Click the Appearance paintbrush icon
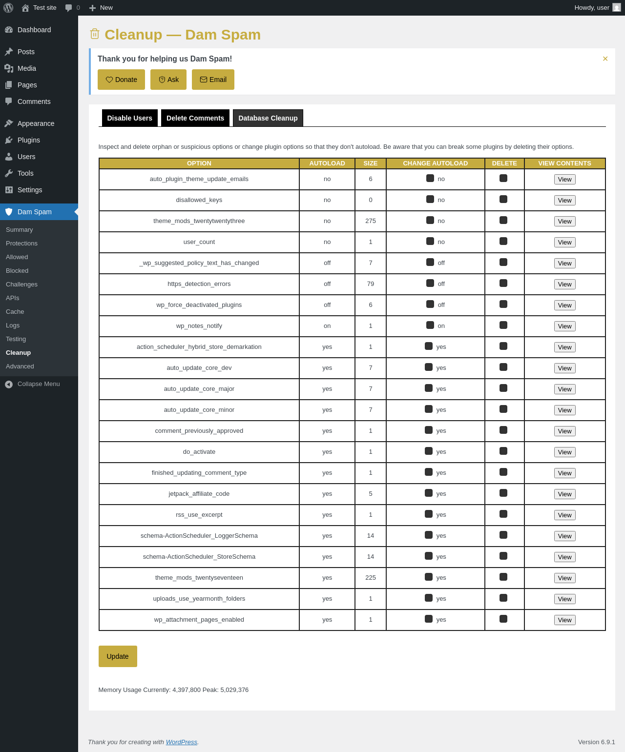The width and height of the screenshot is (625, 752). pos(9,123)
